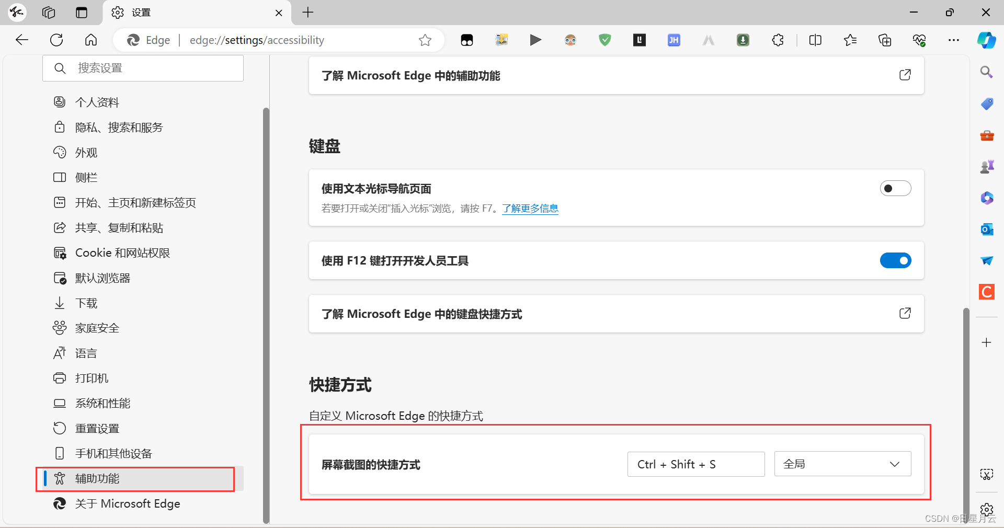1004x528 pixels.
Task: Click the settings menu vertical scrollbar
Action: [x=266, y=315]
